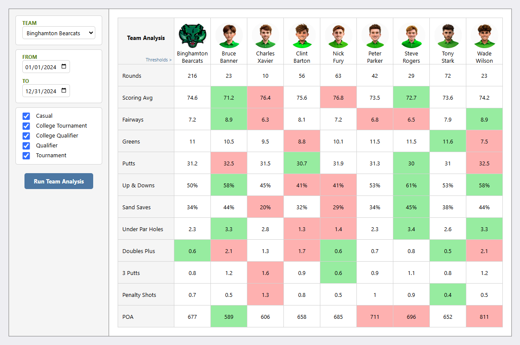Uncheck the Casual round type
Image resolution: width=520 pixels, height=345 pixels.
(x=26, y=116)
